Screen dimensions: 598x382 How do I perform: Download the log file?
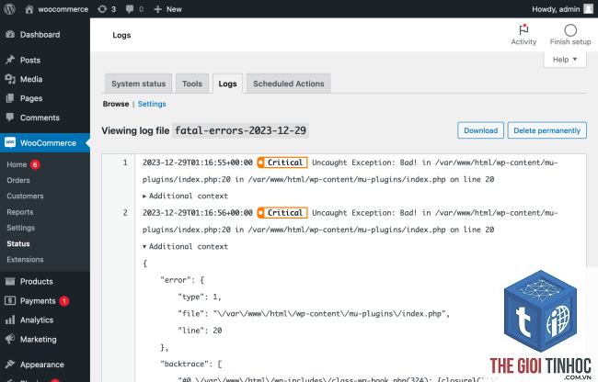click(x=480, y=130)
